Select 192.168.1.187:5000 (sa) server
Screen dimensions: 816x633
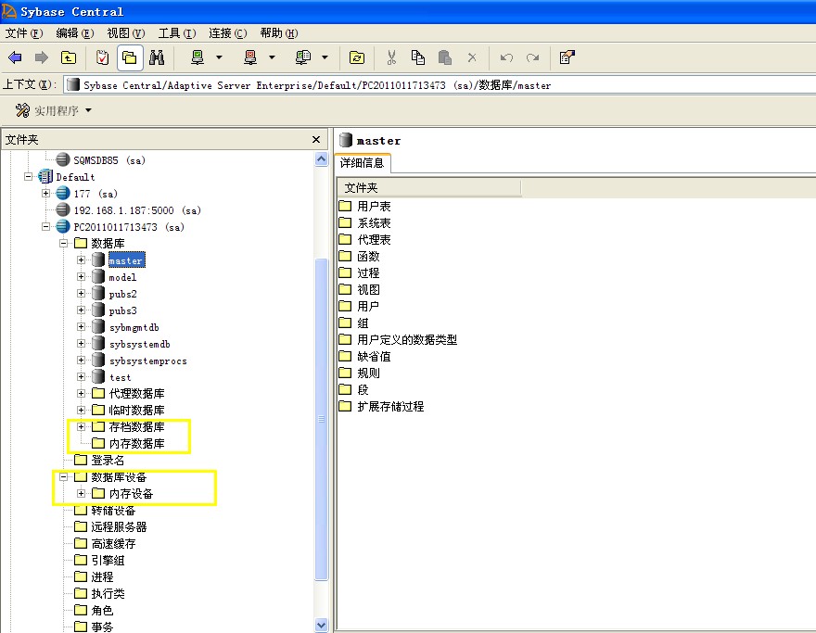click(137, 210)
